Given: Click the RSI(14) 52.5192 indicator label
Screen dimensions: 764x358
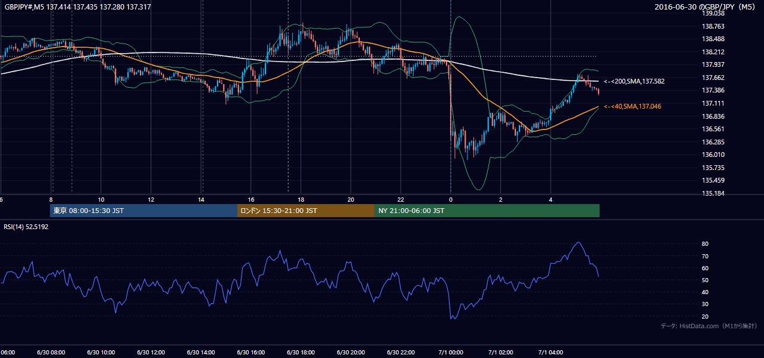Looking at the screenshot, I should (26, 227).
